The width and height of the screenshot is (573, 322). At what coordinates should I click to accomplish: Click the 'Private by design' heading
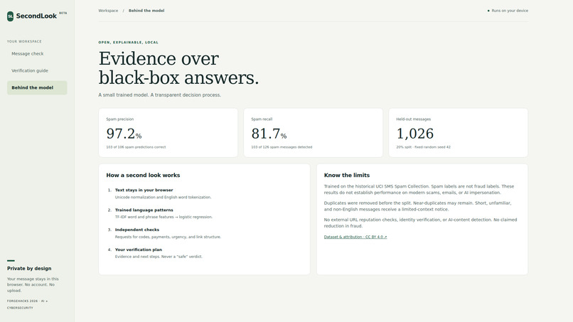point(29,268)
